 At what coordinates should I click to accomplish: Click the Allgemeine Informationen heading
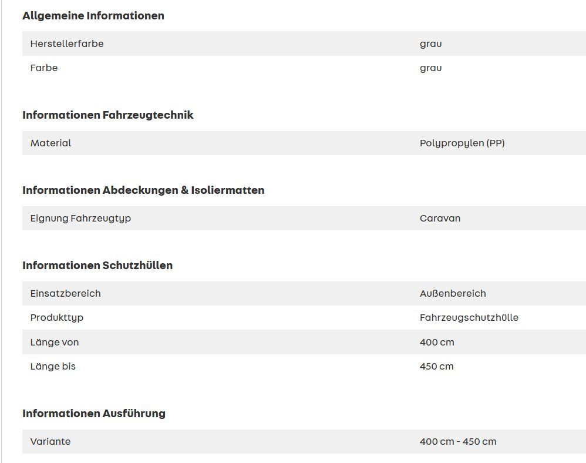click(93, 16)
